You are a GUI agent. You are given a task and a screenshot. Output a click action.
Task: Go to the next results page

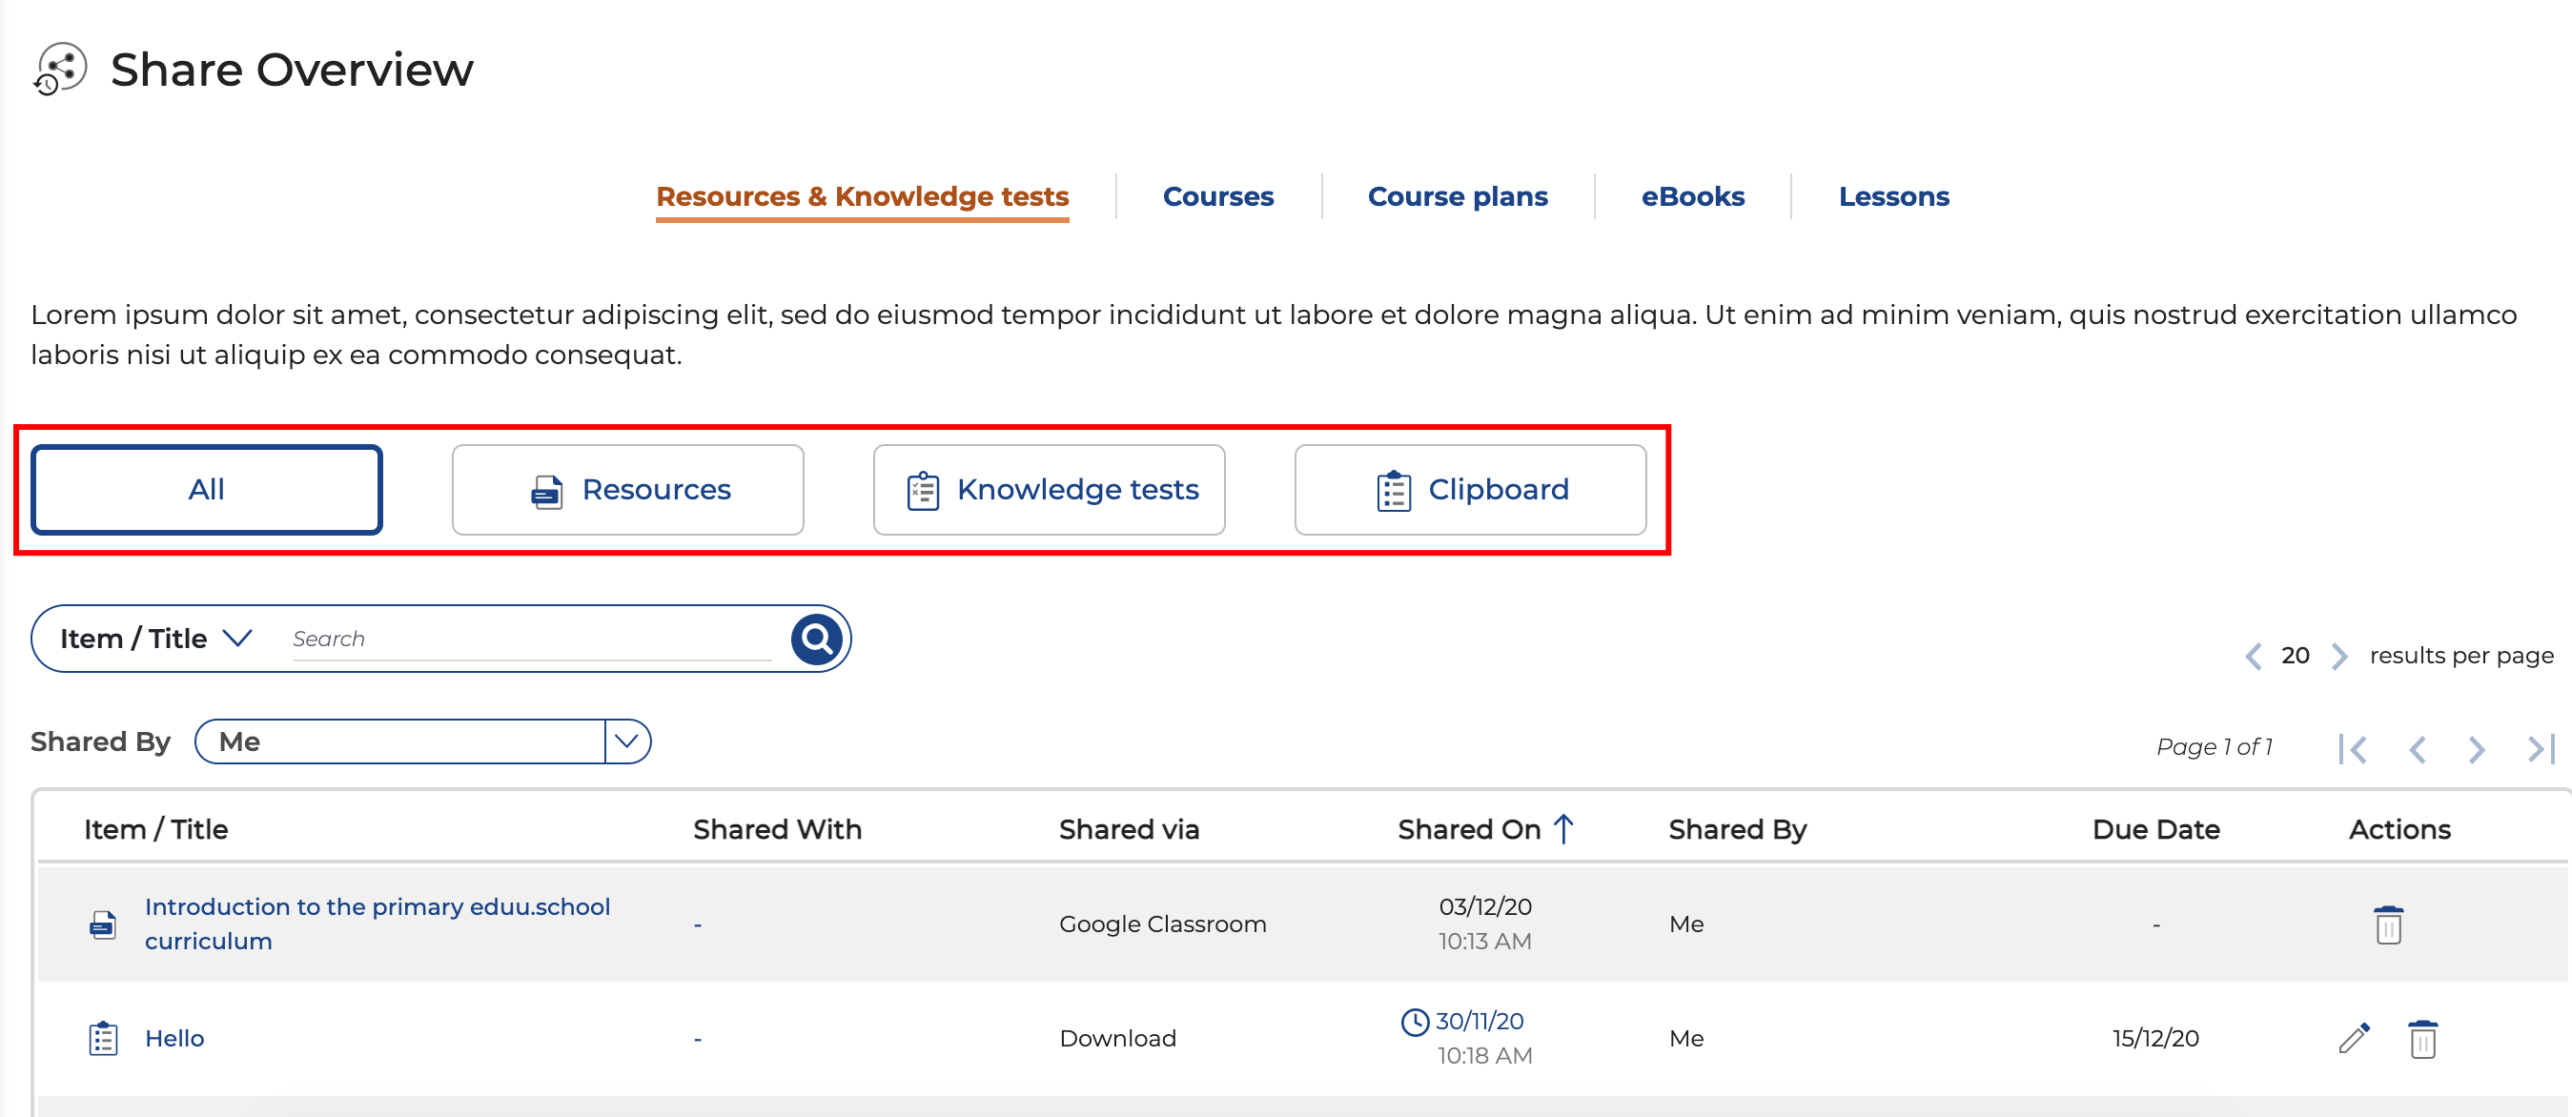point(2476,749)
